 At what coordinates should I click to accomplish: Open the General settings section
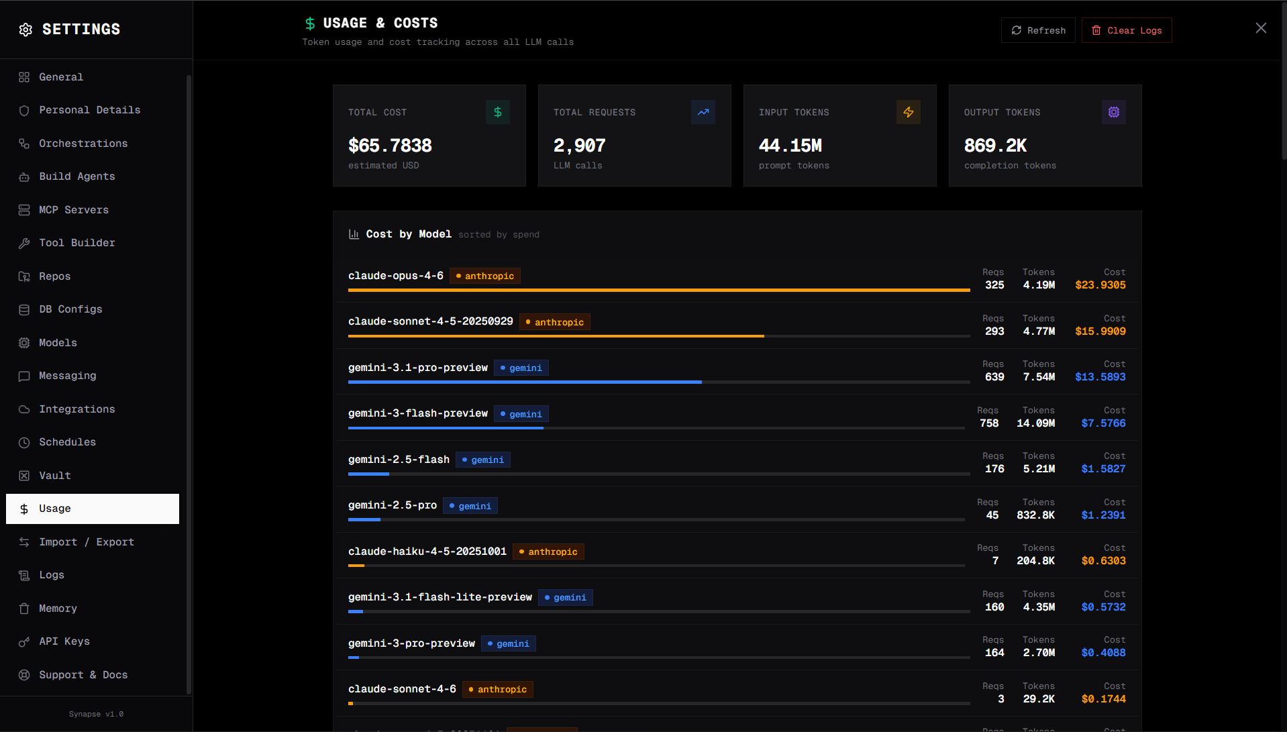(x=93, y=77)
